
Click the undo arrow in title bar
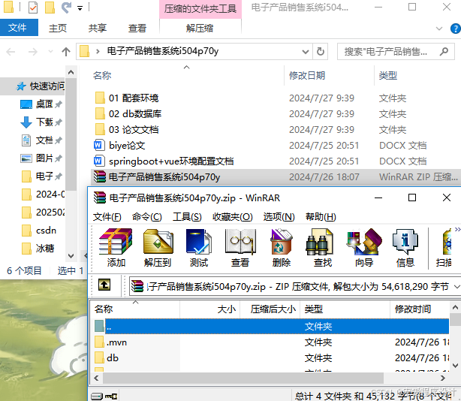[66, 8]
